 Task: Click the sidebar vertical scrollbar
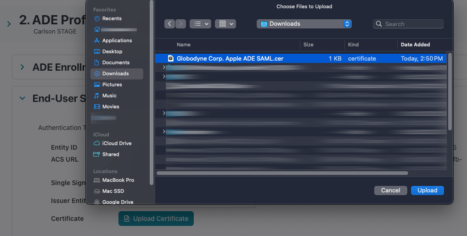(x=151, y=92)
